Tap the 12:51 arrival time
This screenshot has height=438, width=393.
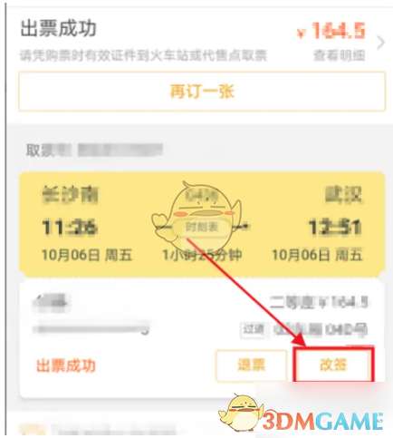[x=335, y=227]
